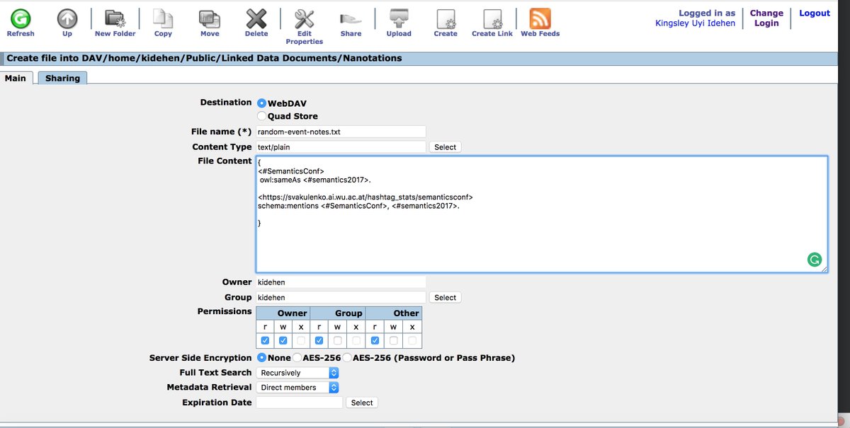Toggle Other read permission checkbox
850x428 pixels.
[x=375, y=341]
